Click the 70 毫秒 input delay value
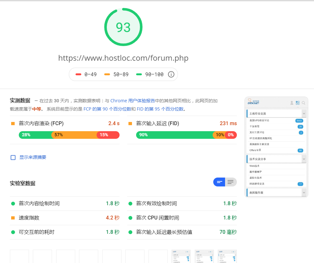Viewport: 314px width, 263px height. pyautogui.click(x=228, y=232)
